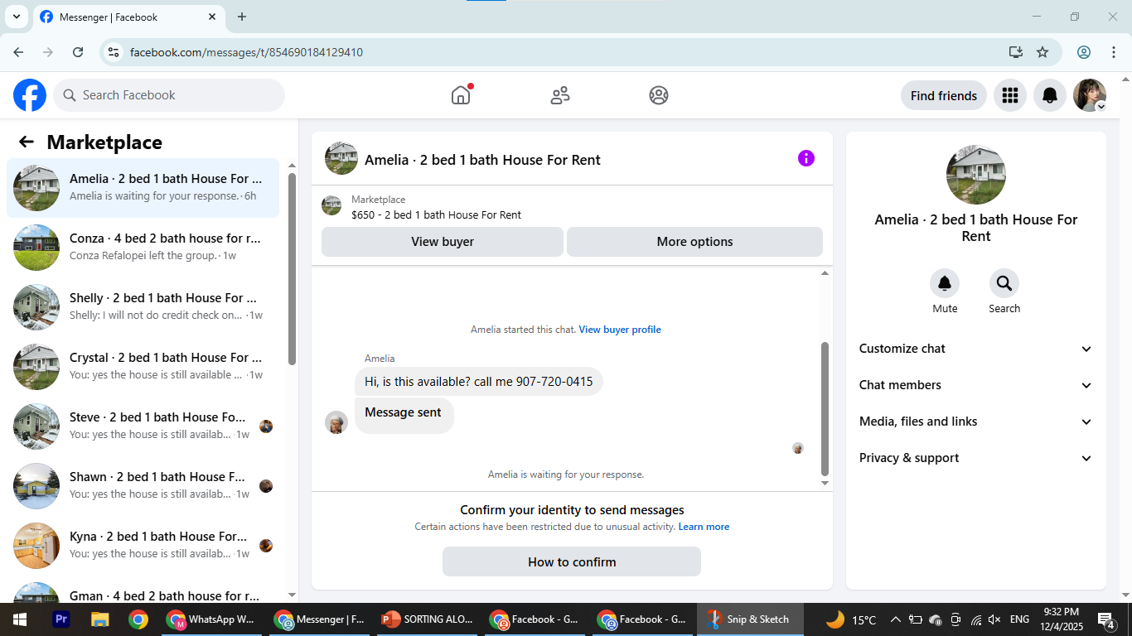Reload the page in Chrome
The height and width of the screenshot is (636, 1132).
point(78,52)
